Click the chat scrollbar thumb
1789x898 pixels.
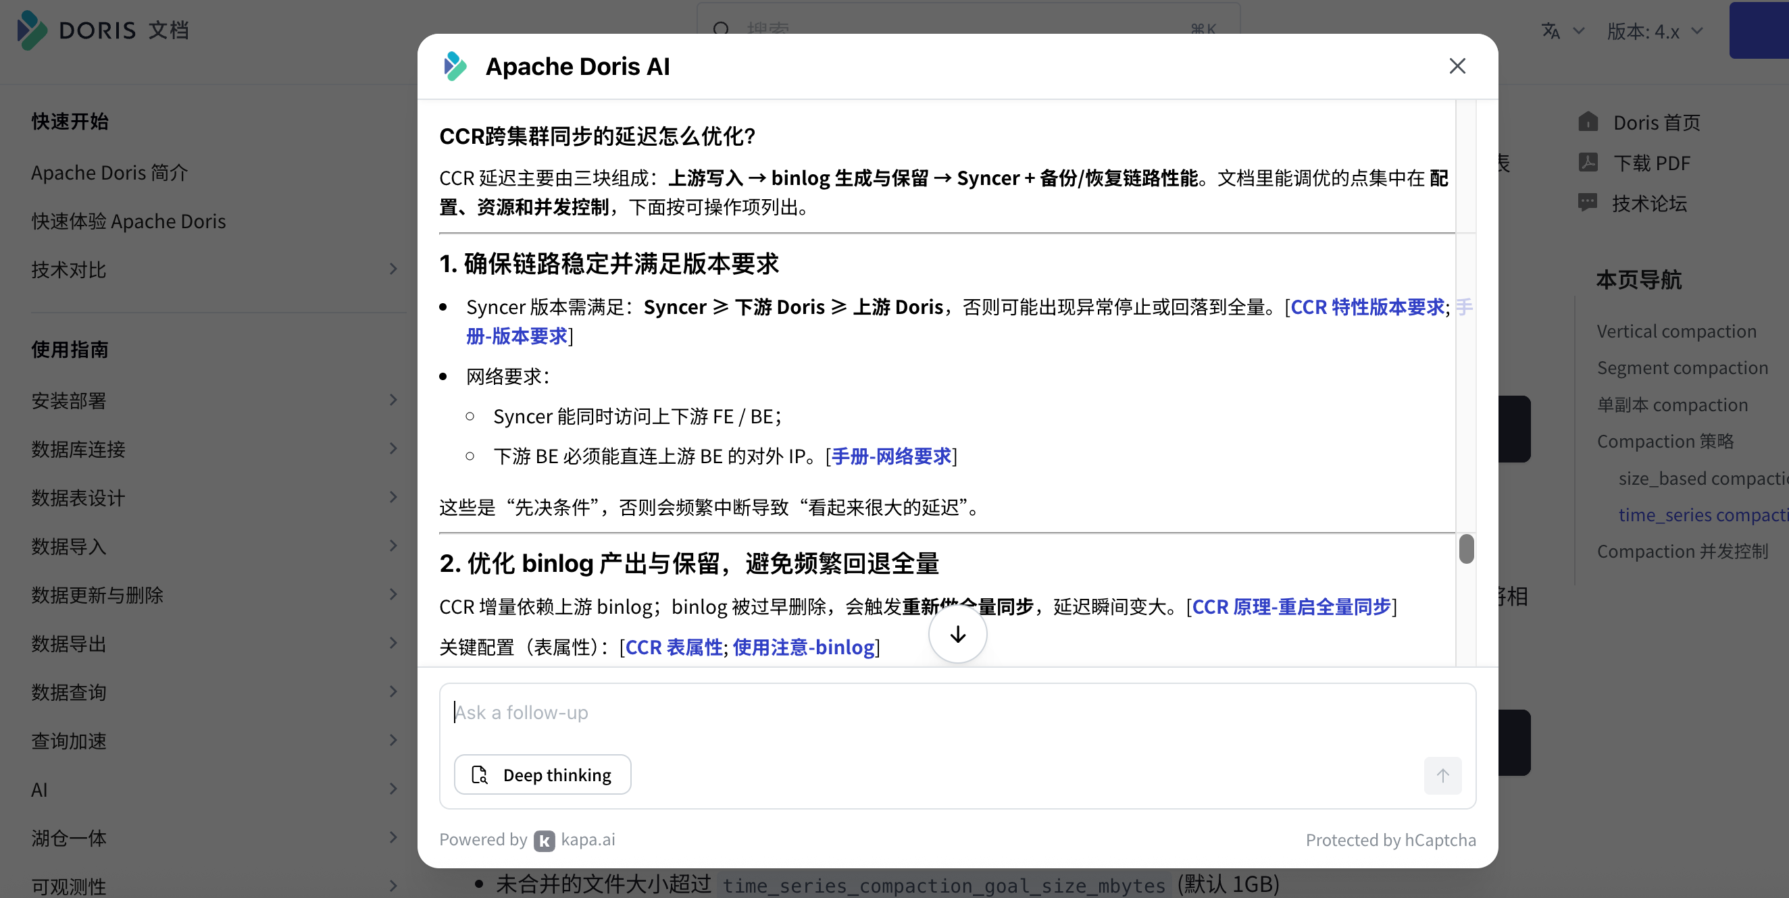coord(1466,549)
